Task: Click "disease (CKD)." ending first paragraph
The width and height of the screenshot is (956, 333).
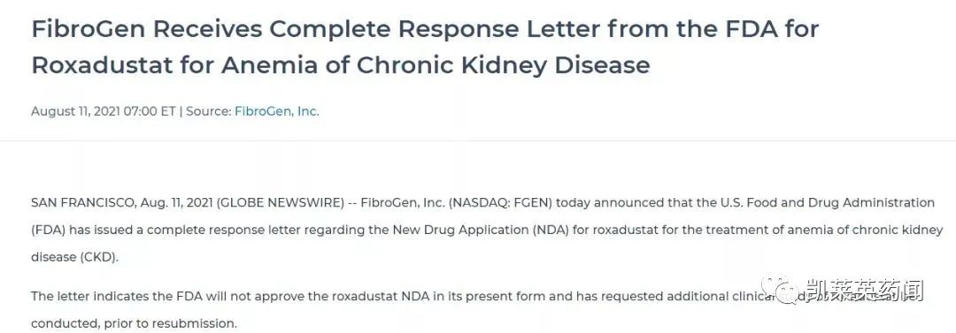Action: coord(75,257)
